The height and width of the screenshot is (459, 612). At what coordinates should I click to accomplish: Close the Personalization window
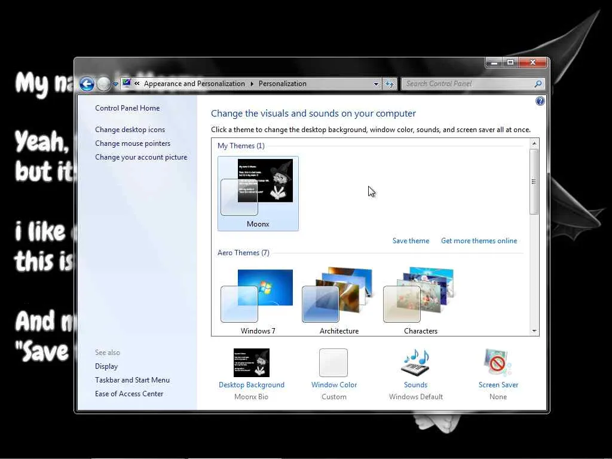click(x=533, y=63)
